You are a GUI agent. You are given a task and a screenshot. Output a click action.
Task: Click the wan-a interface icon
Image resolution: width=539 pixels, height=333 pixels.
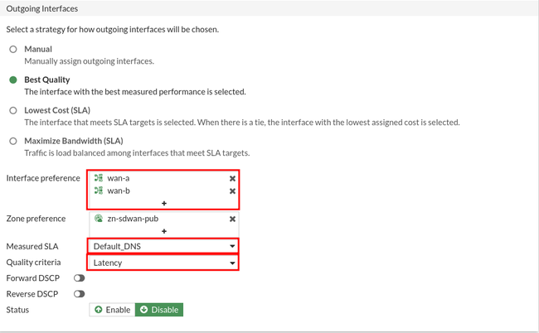[99, 178]
